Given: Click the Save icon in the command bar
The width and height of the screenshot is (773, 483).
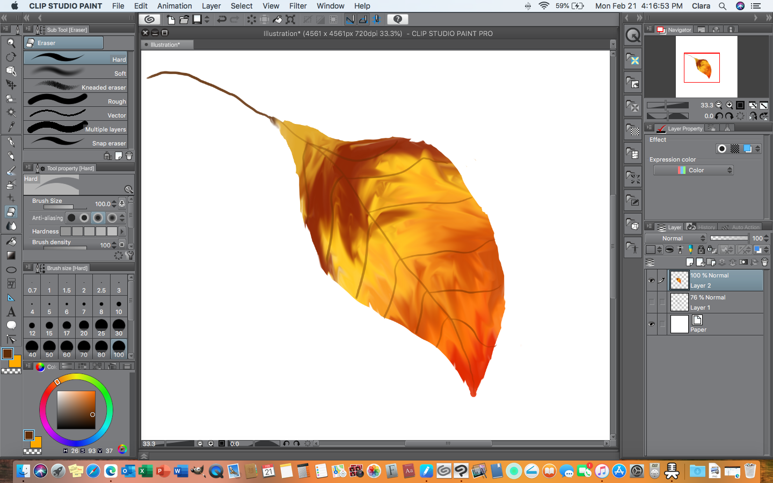Looking at the screenshot, I should click(197, 19).
